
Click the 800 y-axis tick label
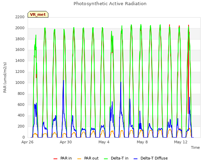tap(21, 93)
